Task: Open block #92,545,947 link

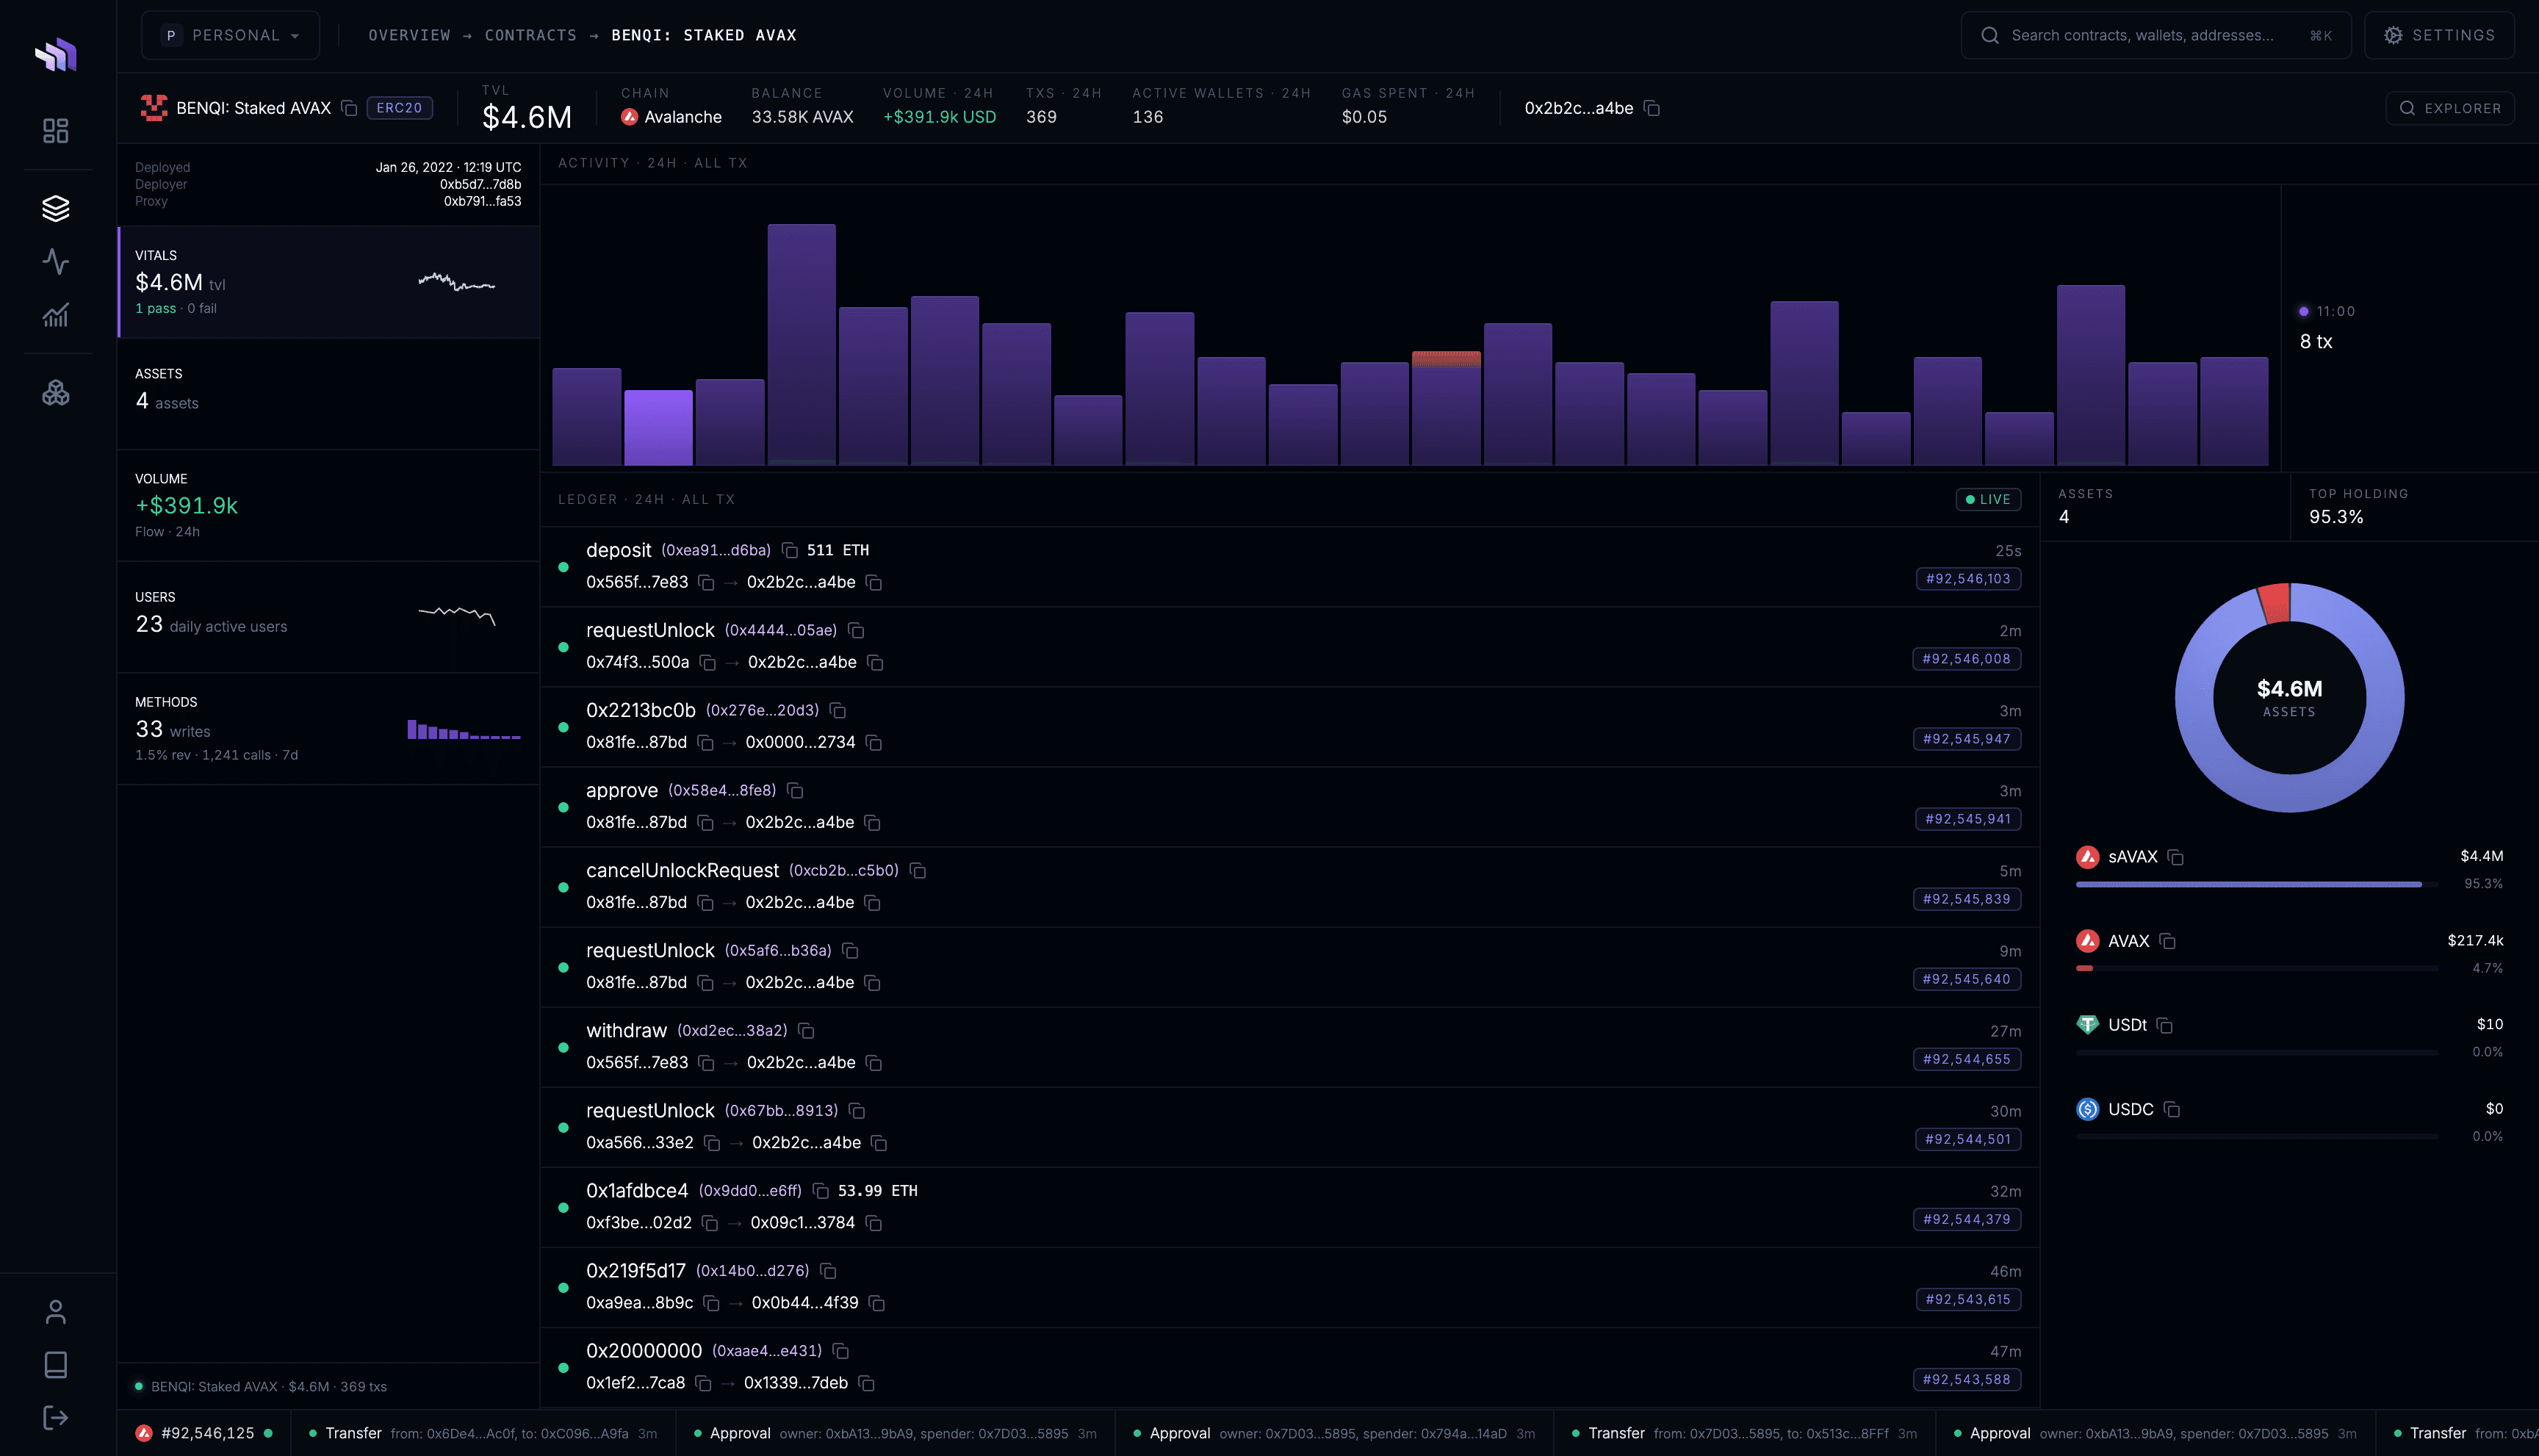Action: [x=1966, y=739]
